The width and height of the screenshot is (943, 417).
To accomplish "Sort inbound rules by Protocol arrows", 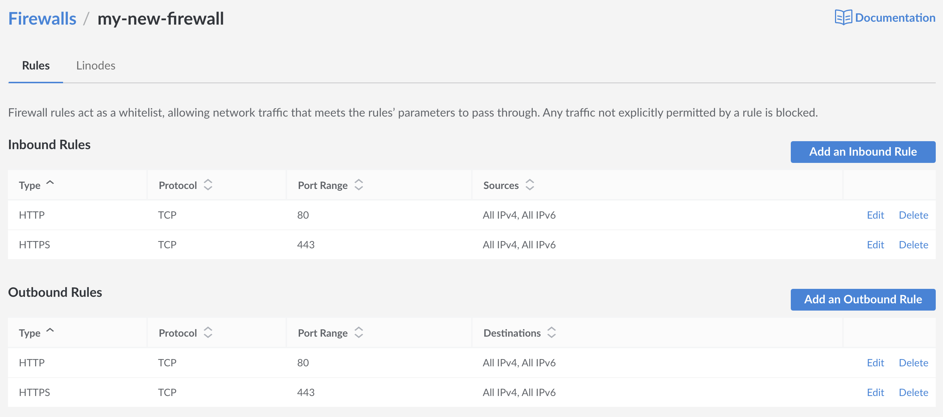I will [208, 185].
